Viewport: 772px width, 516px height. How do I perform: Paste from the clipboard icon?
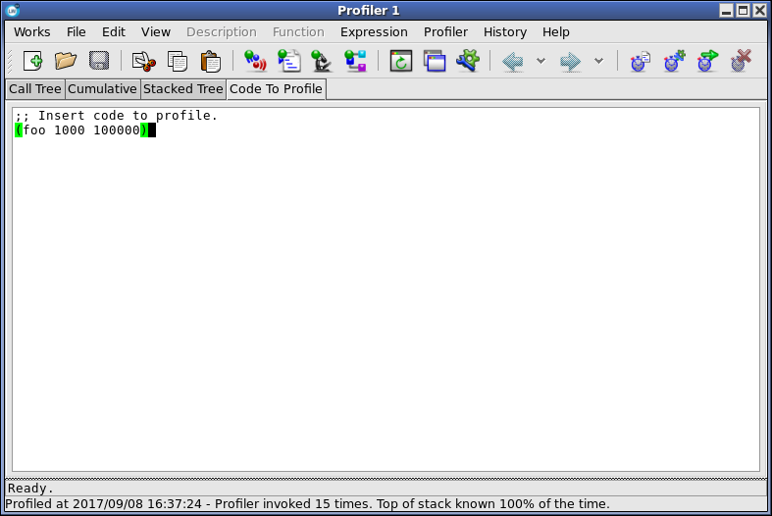pos(211,62)
